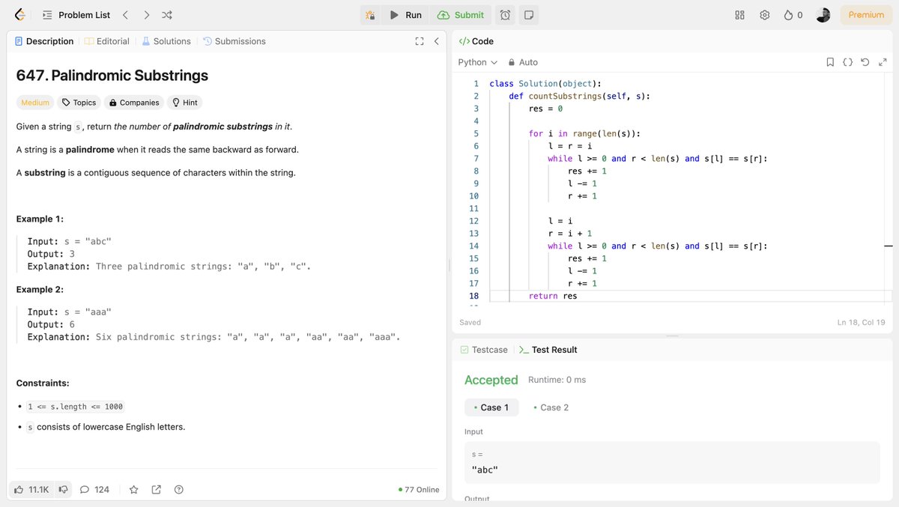Go to previous problem arrow
The height and width of the screenshot is (507, 899).
[x=125, y=15]
